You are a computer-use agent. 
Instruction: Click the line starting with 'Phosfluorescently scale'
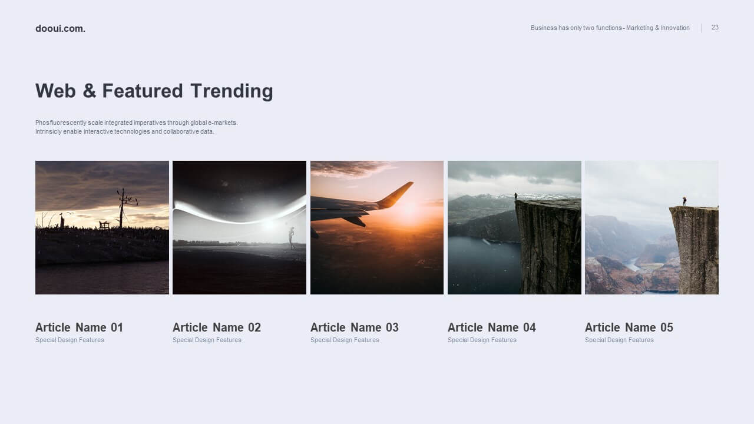136,122
